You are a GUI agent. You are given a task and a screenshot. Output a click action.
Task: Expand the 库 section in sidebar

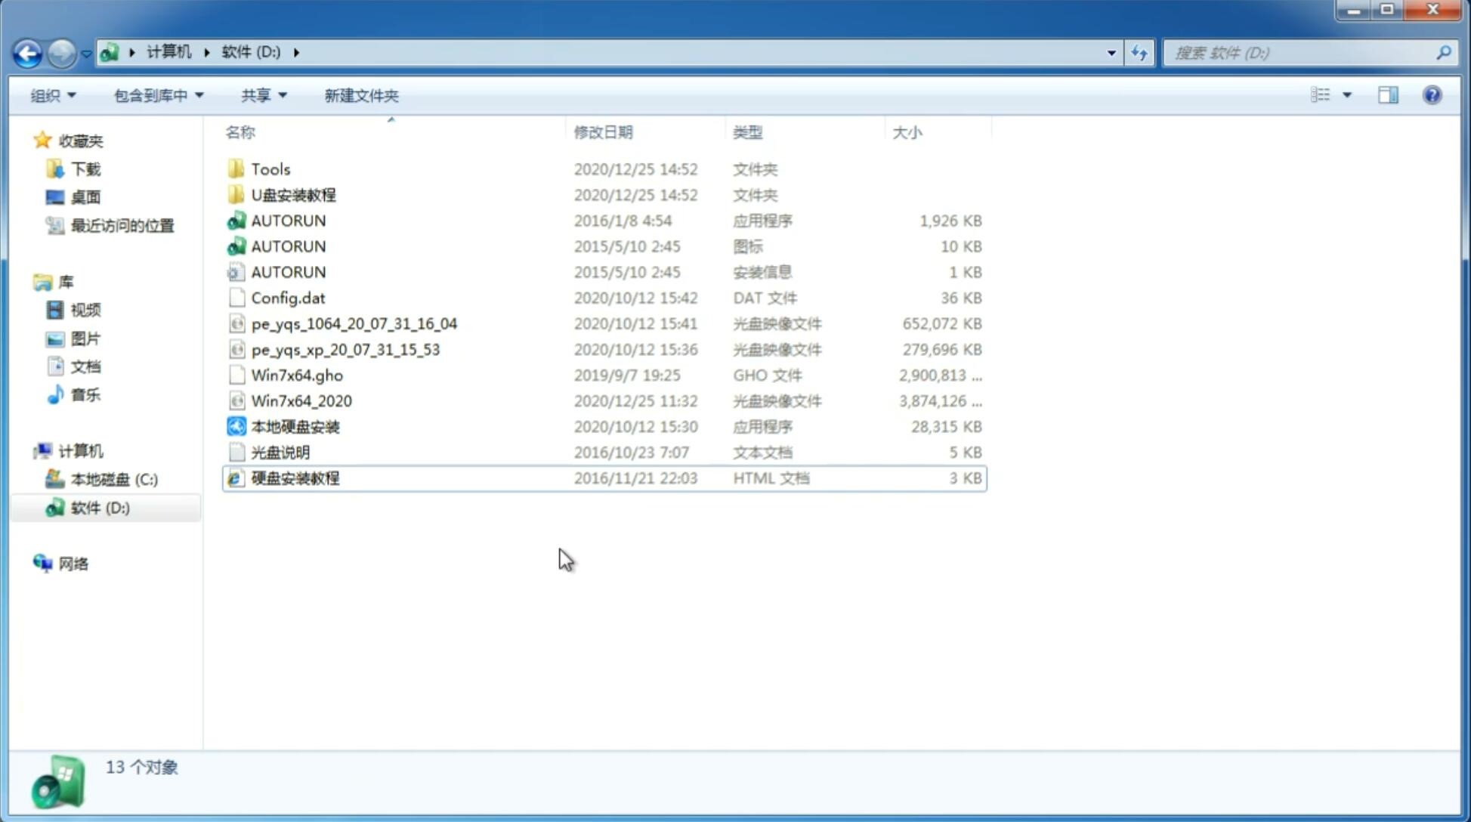pyautogui.click(x=28, y=282)
